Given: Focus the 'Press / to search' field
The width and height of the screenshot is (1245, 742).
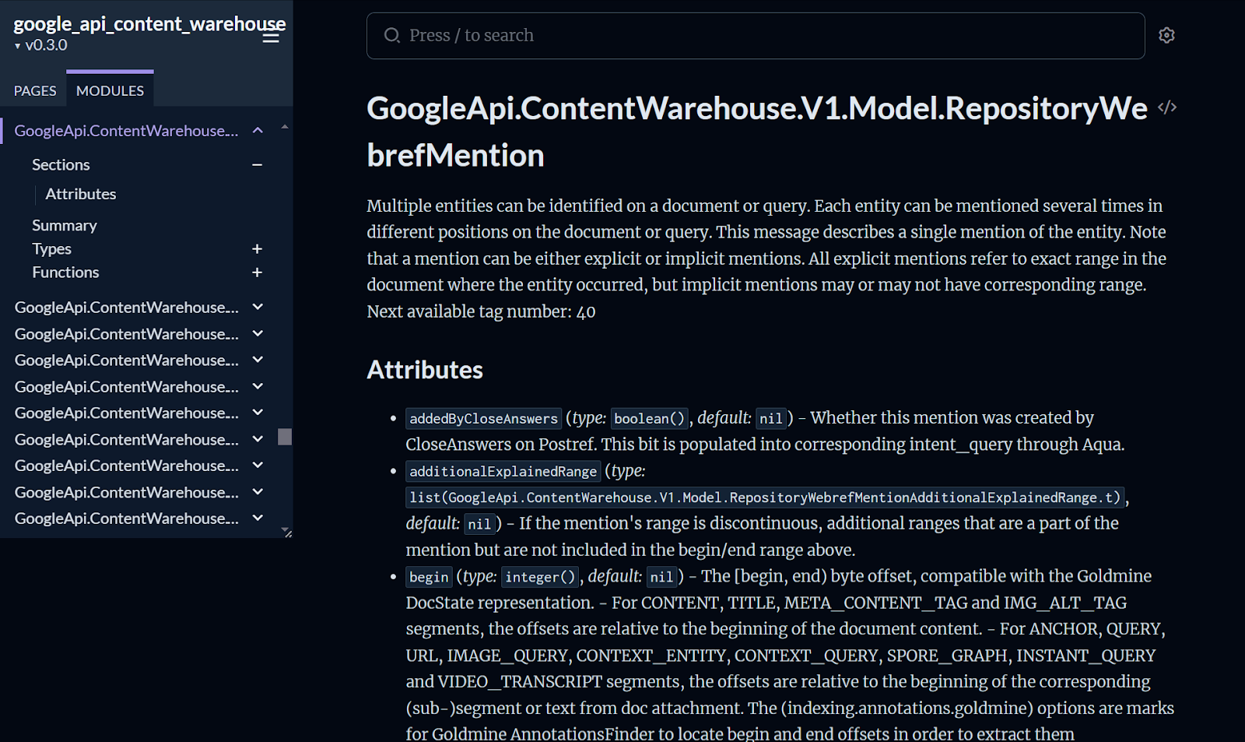Looking at the screenshot, I should [756, 36].
